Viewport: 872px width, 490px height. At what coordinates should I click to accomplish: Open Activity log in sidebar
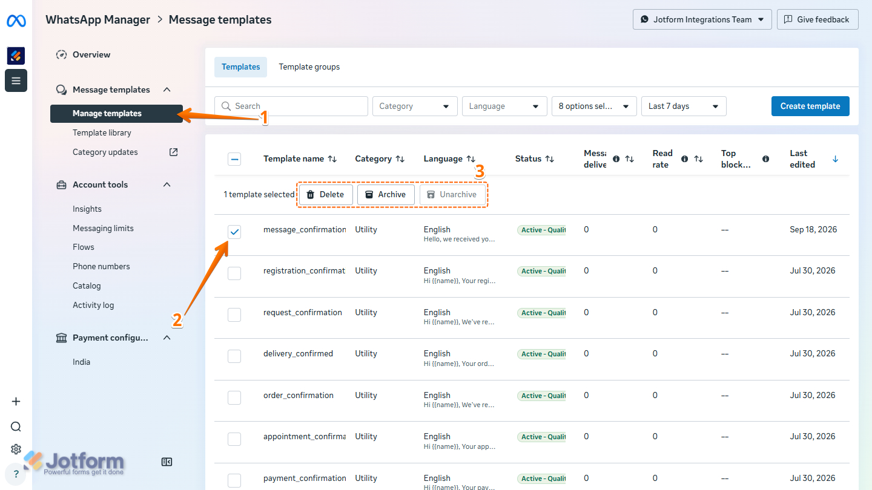coord(93,305)
